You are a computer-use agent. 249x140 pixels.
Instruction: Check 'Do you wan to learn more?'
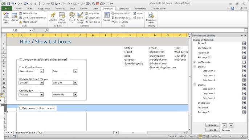pos(21,108)
